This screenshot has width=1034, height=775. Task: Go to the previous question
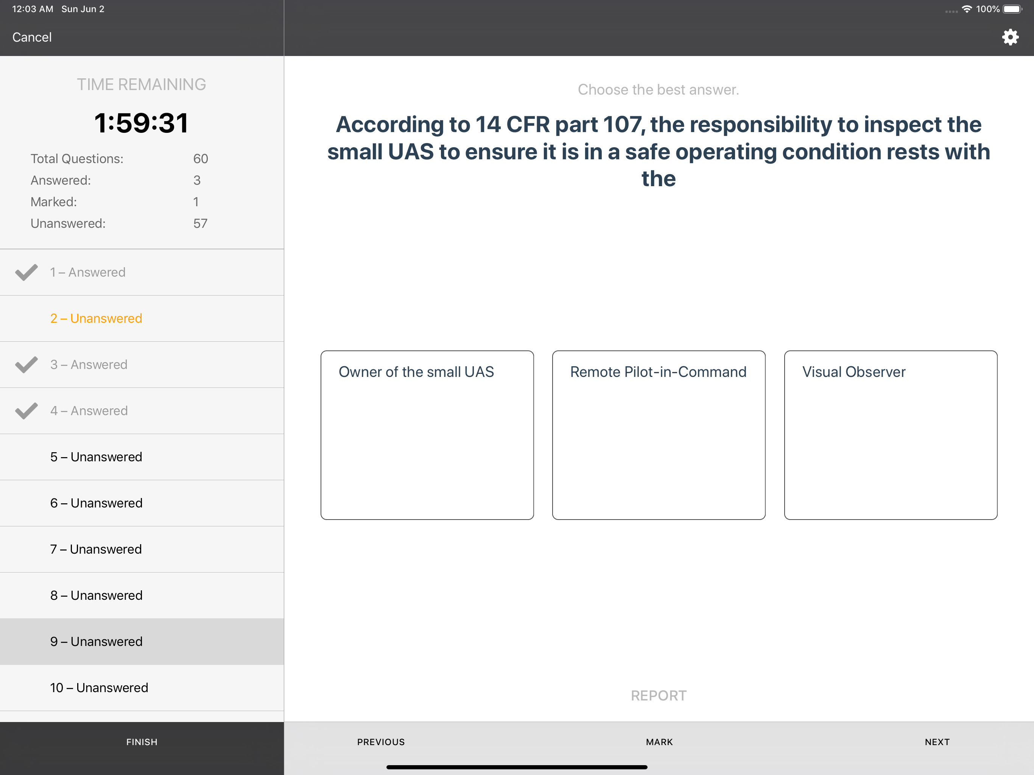[381, 742]
